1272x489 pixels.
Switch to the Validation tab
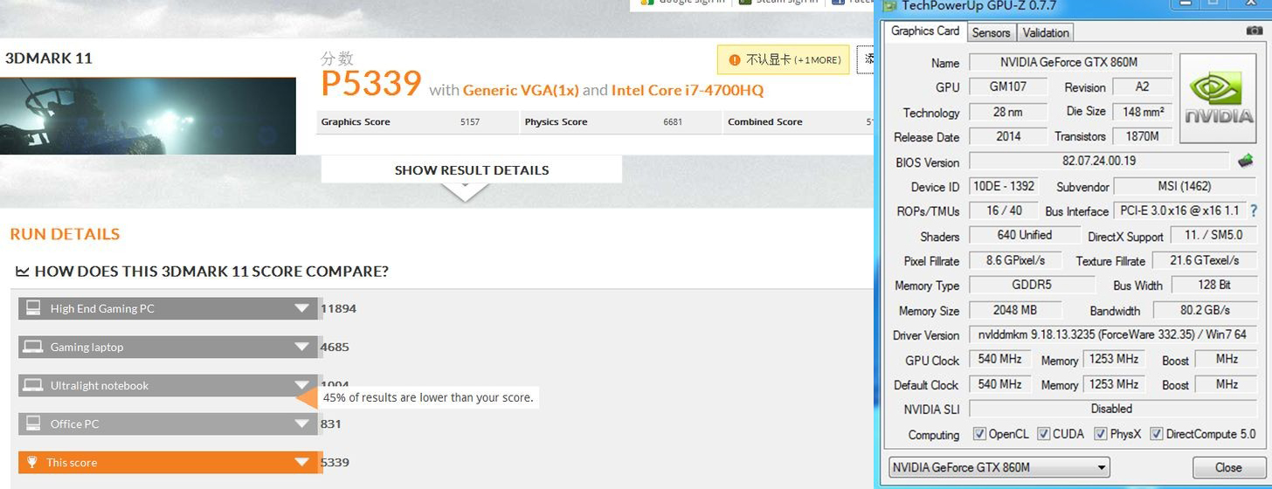(1046, 32)
